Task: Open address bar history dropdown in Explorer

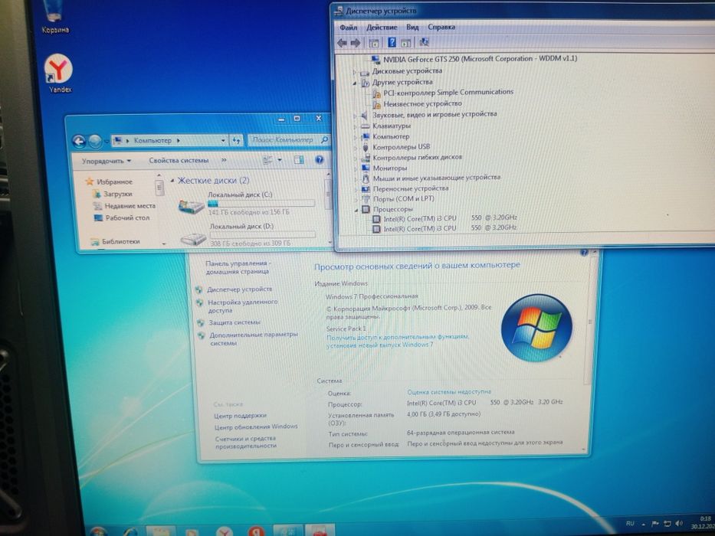Action: (223, 140)
